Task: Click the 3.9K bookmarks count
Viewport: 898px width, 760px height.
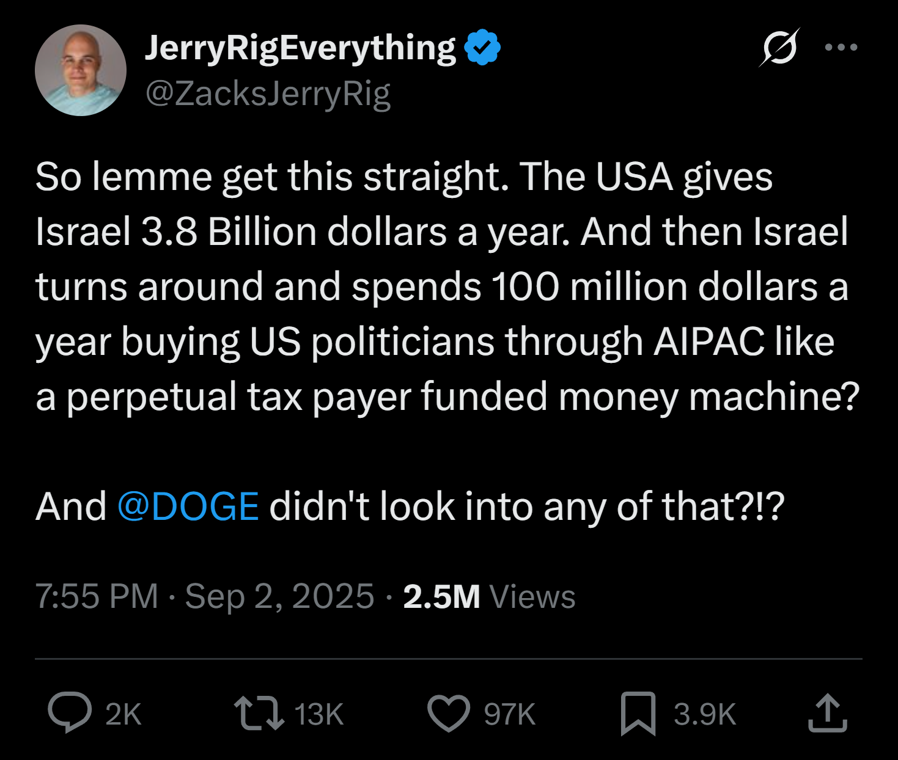Action: tap(705, 714)
